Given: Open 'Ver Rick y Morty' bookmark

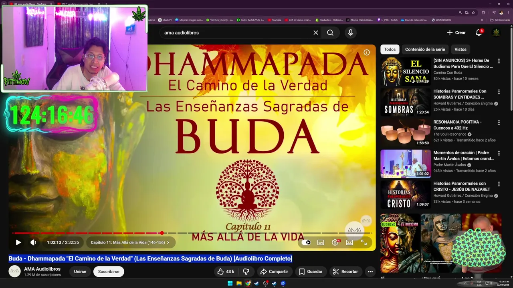Looking at the screenshot, I should (x=219, y=20).
